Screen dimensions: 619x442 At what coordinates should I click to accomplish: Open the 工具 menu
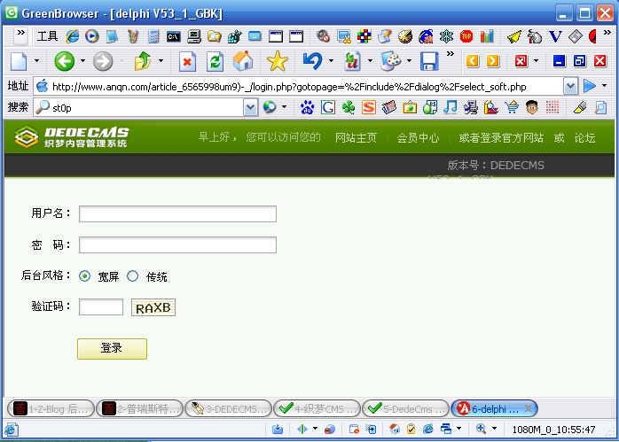click(47, 36)
